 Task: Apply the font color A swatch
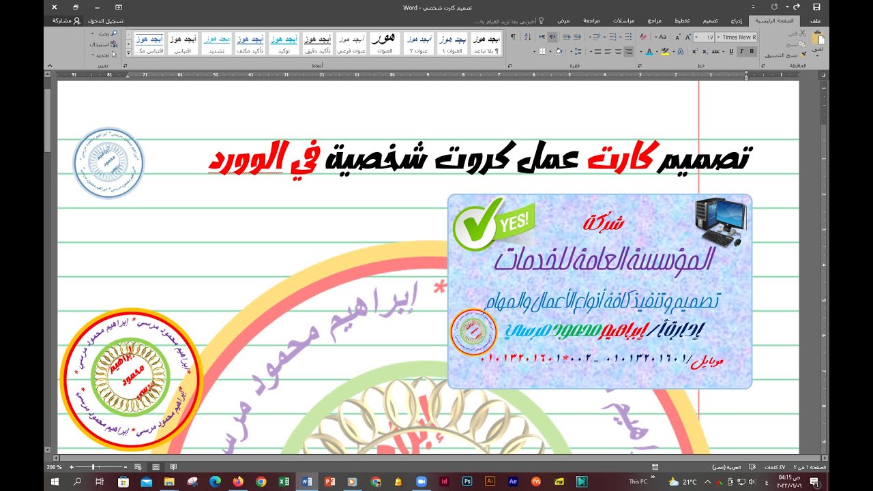(649, 51)
